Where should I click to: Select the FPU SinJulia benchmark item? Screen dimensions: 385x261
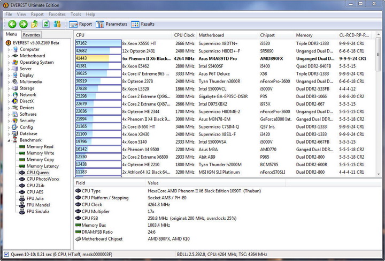pos(38,211)
